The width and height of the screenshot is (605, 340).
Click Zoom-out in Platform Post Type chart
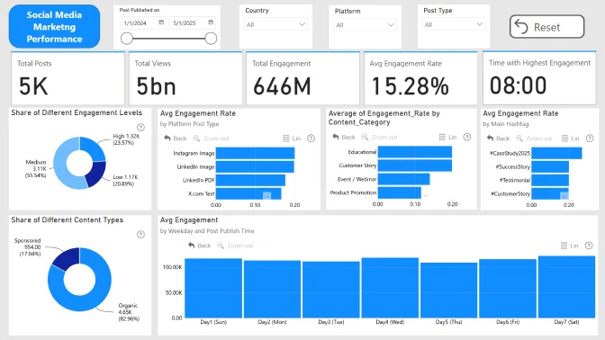click(x=211, y=138)
